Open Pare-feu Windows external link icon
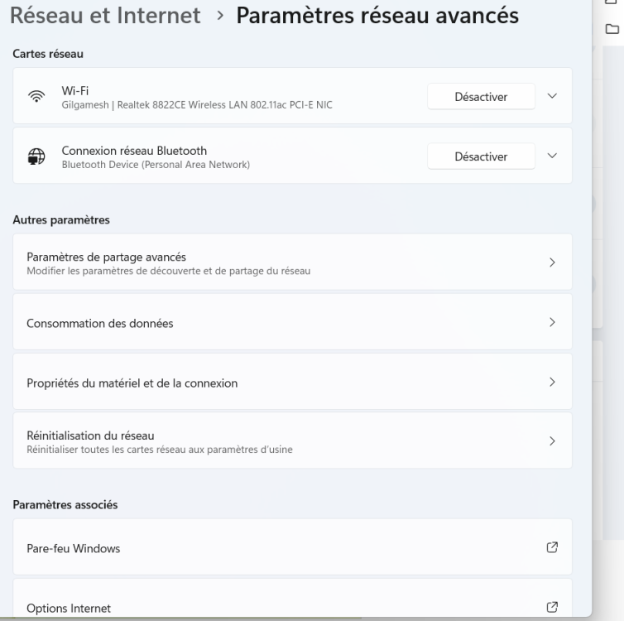624x621 pixels. pyautogui.click(x=552, y=547)
